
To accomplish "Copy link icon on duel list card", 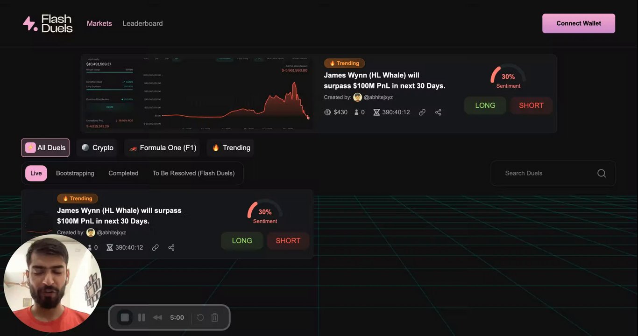I will pos(156,248).
